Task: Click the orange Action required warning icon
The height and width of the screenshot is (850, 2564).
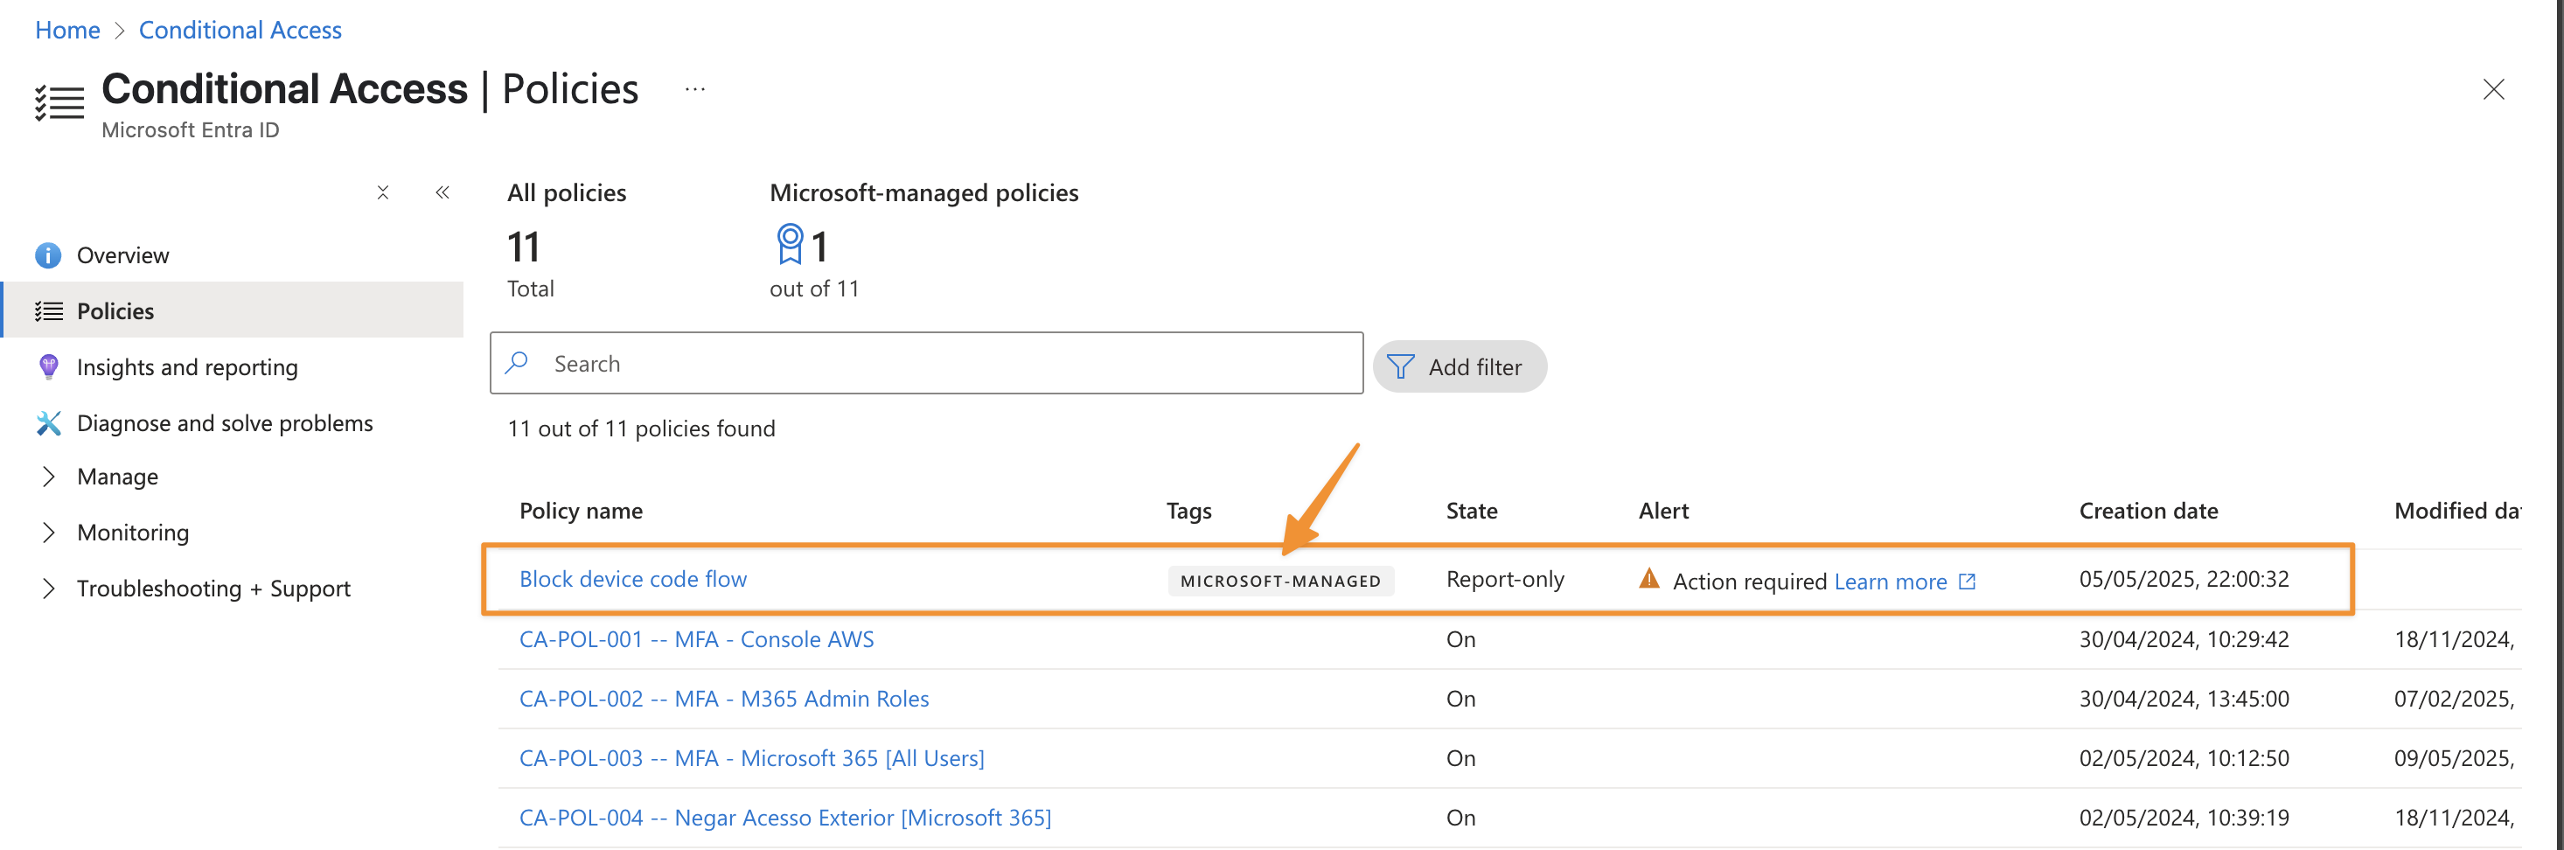Action: pos(1649,578)
